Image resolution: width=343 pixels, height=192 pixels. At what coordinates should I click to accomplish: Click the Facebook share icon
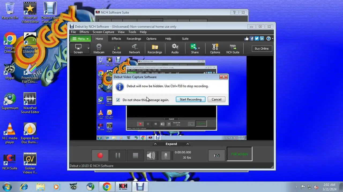252,39
